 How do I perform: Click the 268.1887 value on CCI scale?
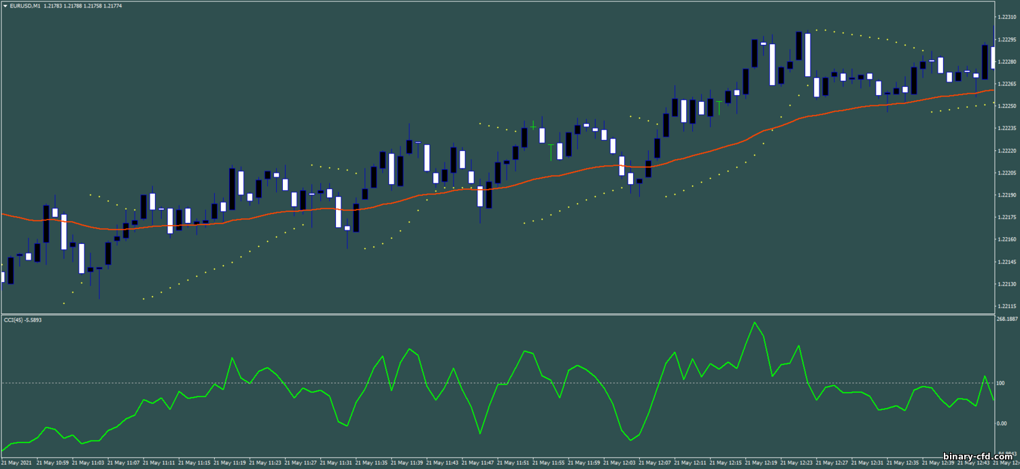point(1006,319)
